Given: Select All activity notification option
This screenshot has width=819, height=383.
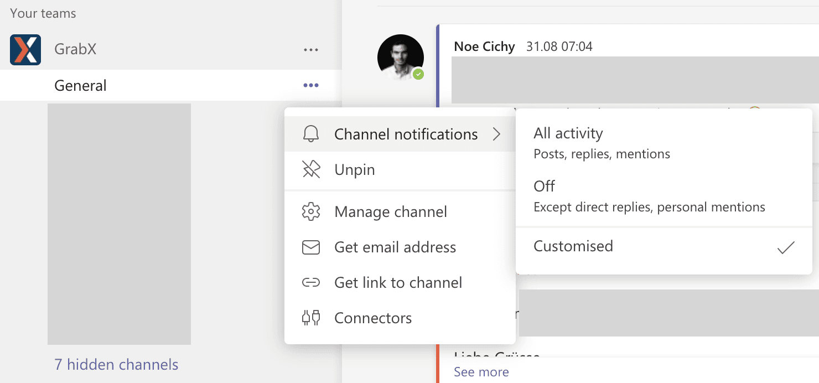Looking at the screenshot, I should pos(602,142).
